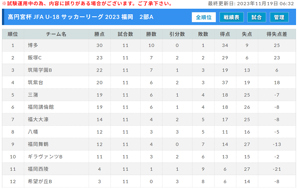Image resolution: width=298 pixels, height=189 pixels.
Task: Click the 三潴 team name
Action: tap(33, 95)
